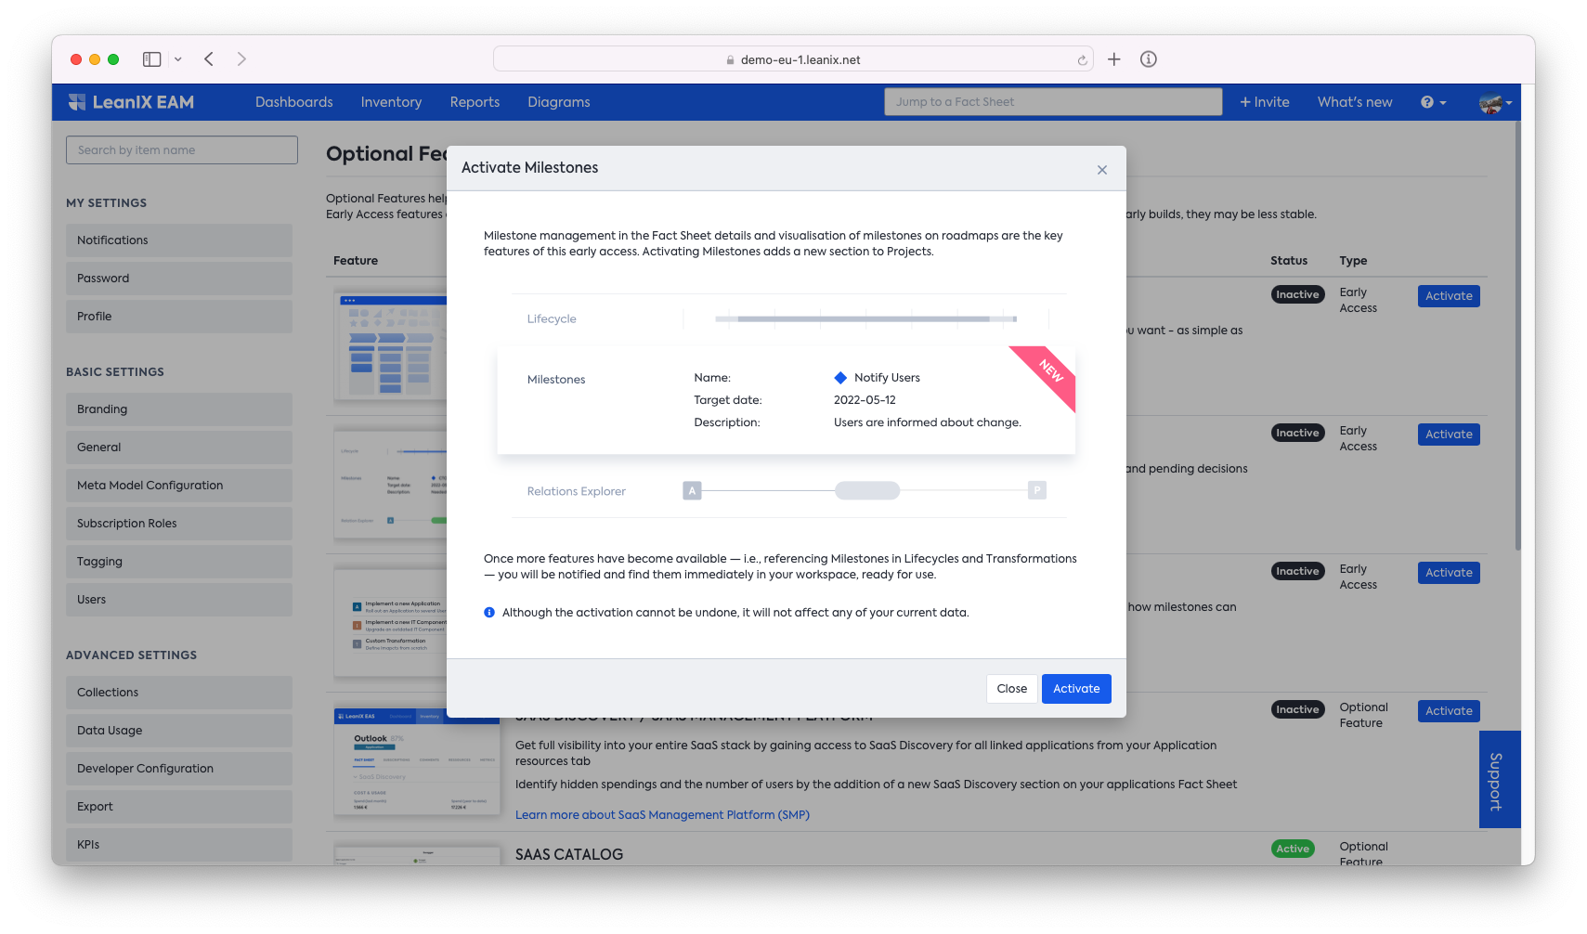The width and height of the screenshot is (1587, 934).
Task: Open the help question mark dropdown
Action: tap(1433, 102)
